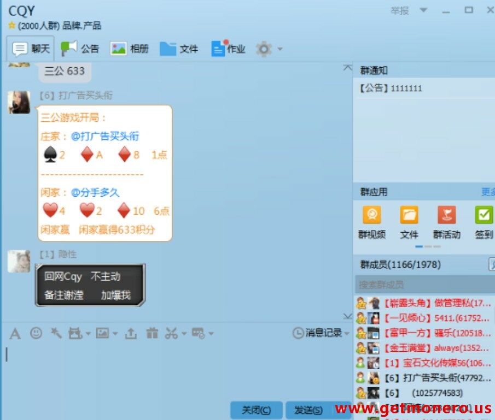Image resolution: width=495 pixels, height=420 pixels.
Task: Click the gift icon in chat toolbar
Action: (x=153, y=333)
